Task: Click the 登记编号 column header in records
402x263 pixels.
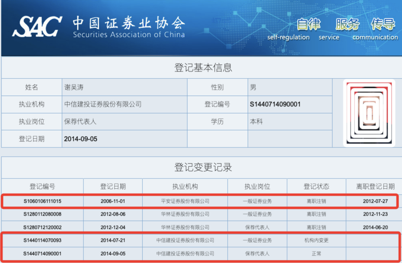Action: [x=42, y=186]
